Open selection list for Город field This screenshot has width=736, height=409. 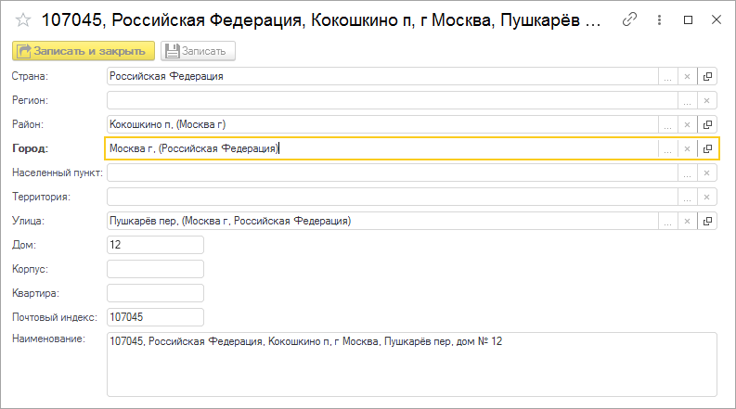pos(668,148)
